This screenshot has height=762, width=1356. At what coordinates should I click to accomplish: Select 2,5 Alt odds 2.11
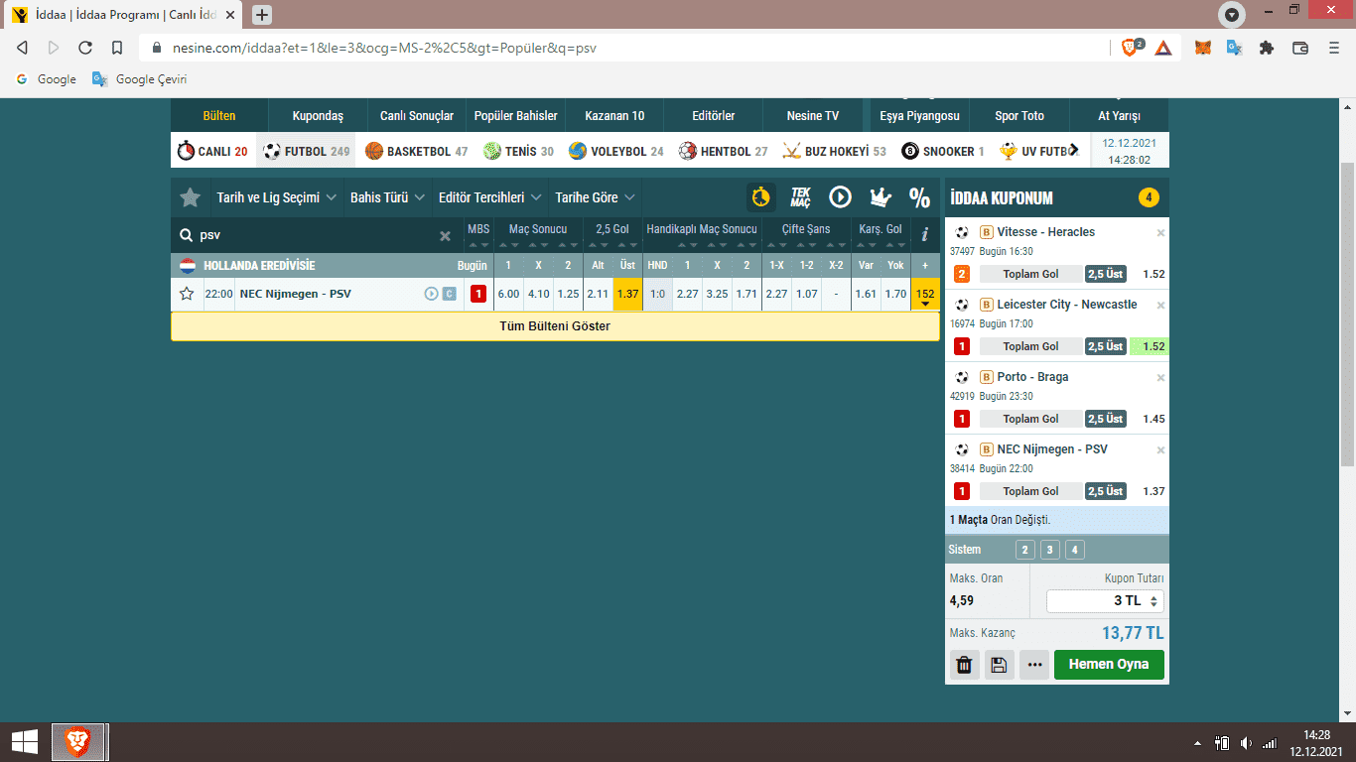coord(598,294)
